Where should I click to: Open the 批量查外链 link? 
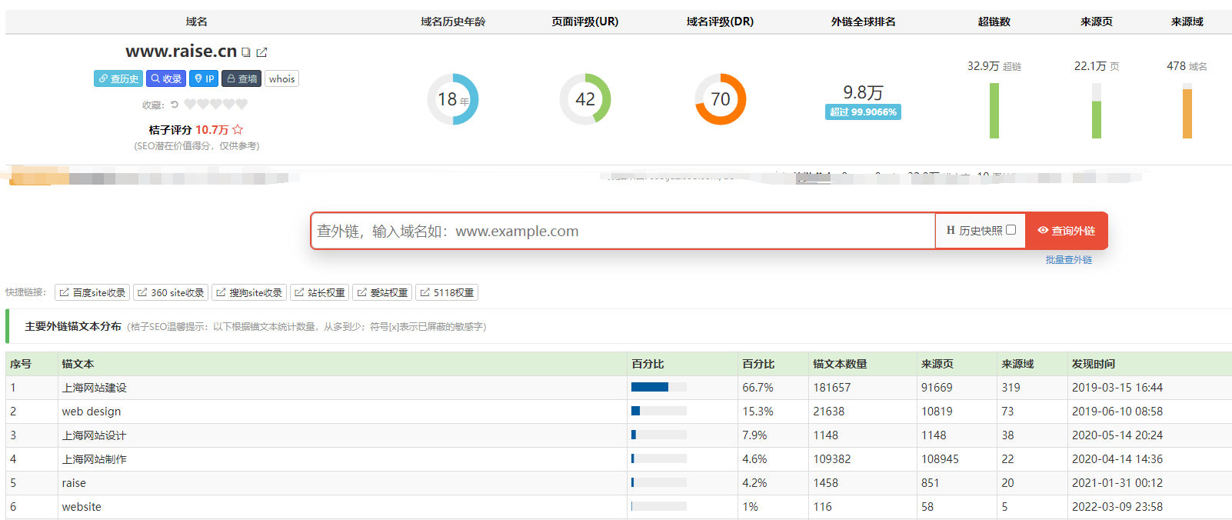[1068, 260]
